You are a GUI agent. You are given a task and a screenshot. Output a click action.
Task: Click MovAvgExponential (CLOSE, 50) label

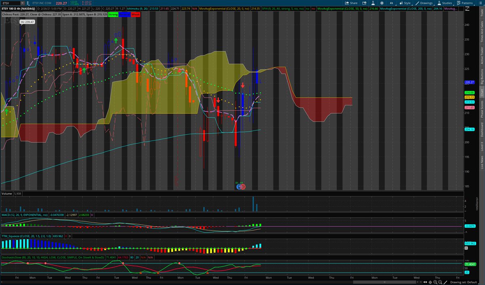342,9
